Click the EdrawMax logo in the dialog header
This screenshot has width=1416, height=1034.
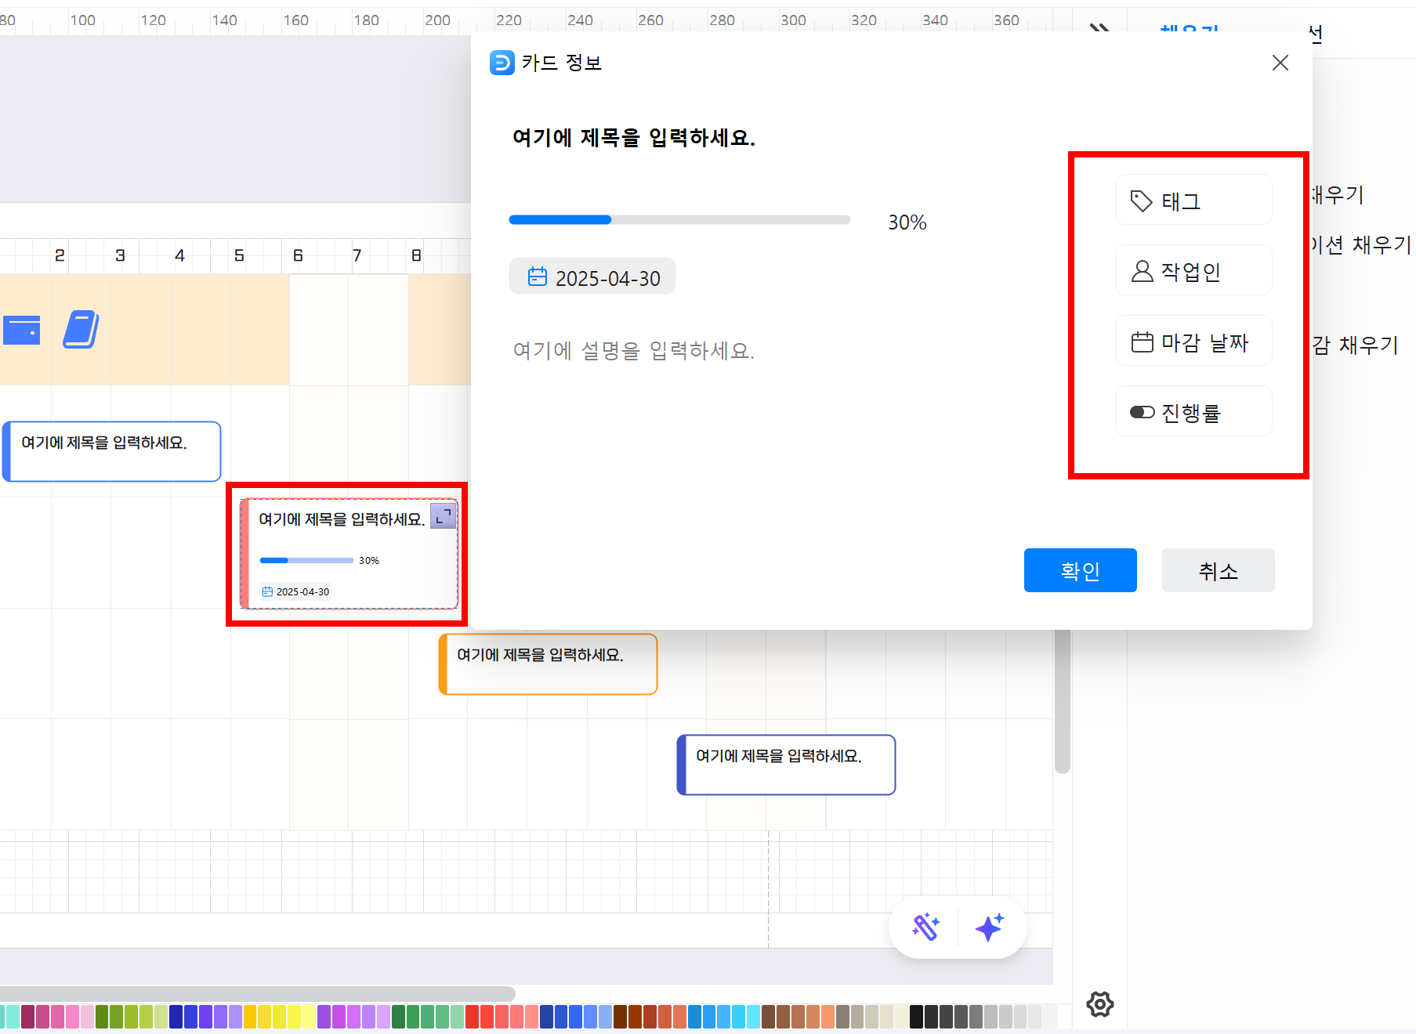pyautogui.click(x=502, y=63)
